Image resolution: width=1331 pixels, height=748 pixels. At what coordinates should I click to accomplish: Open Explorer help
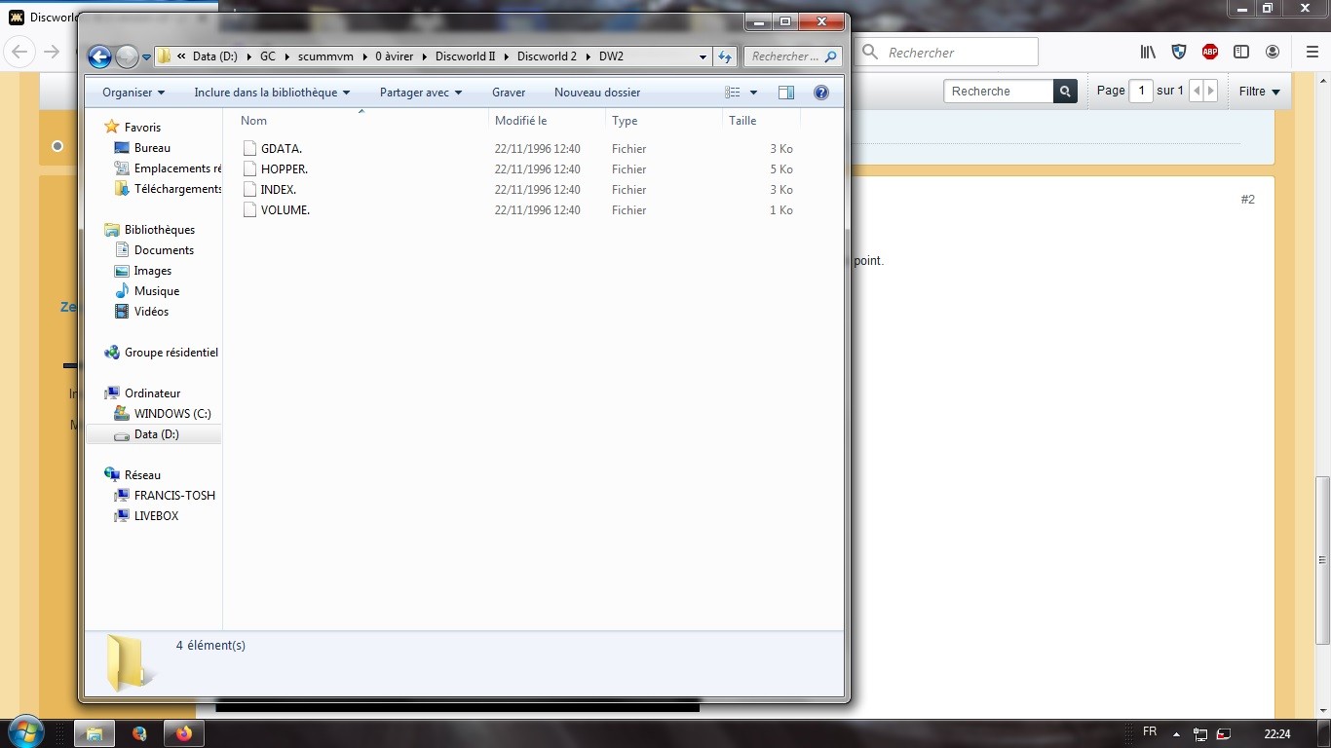(821, 93)
